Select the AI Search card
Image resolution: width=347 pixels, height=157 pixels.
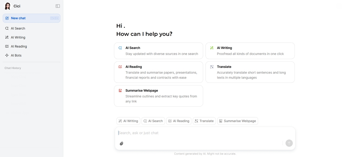point(159,51)
